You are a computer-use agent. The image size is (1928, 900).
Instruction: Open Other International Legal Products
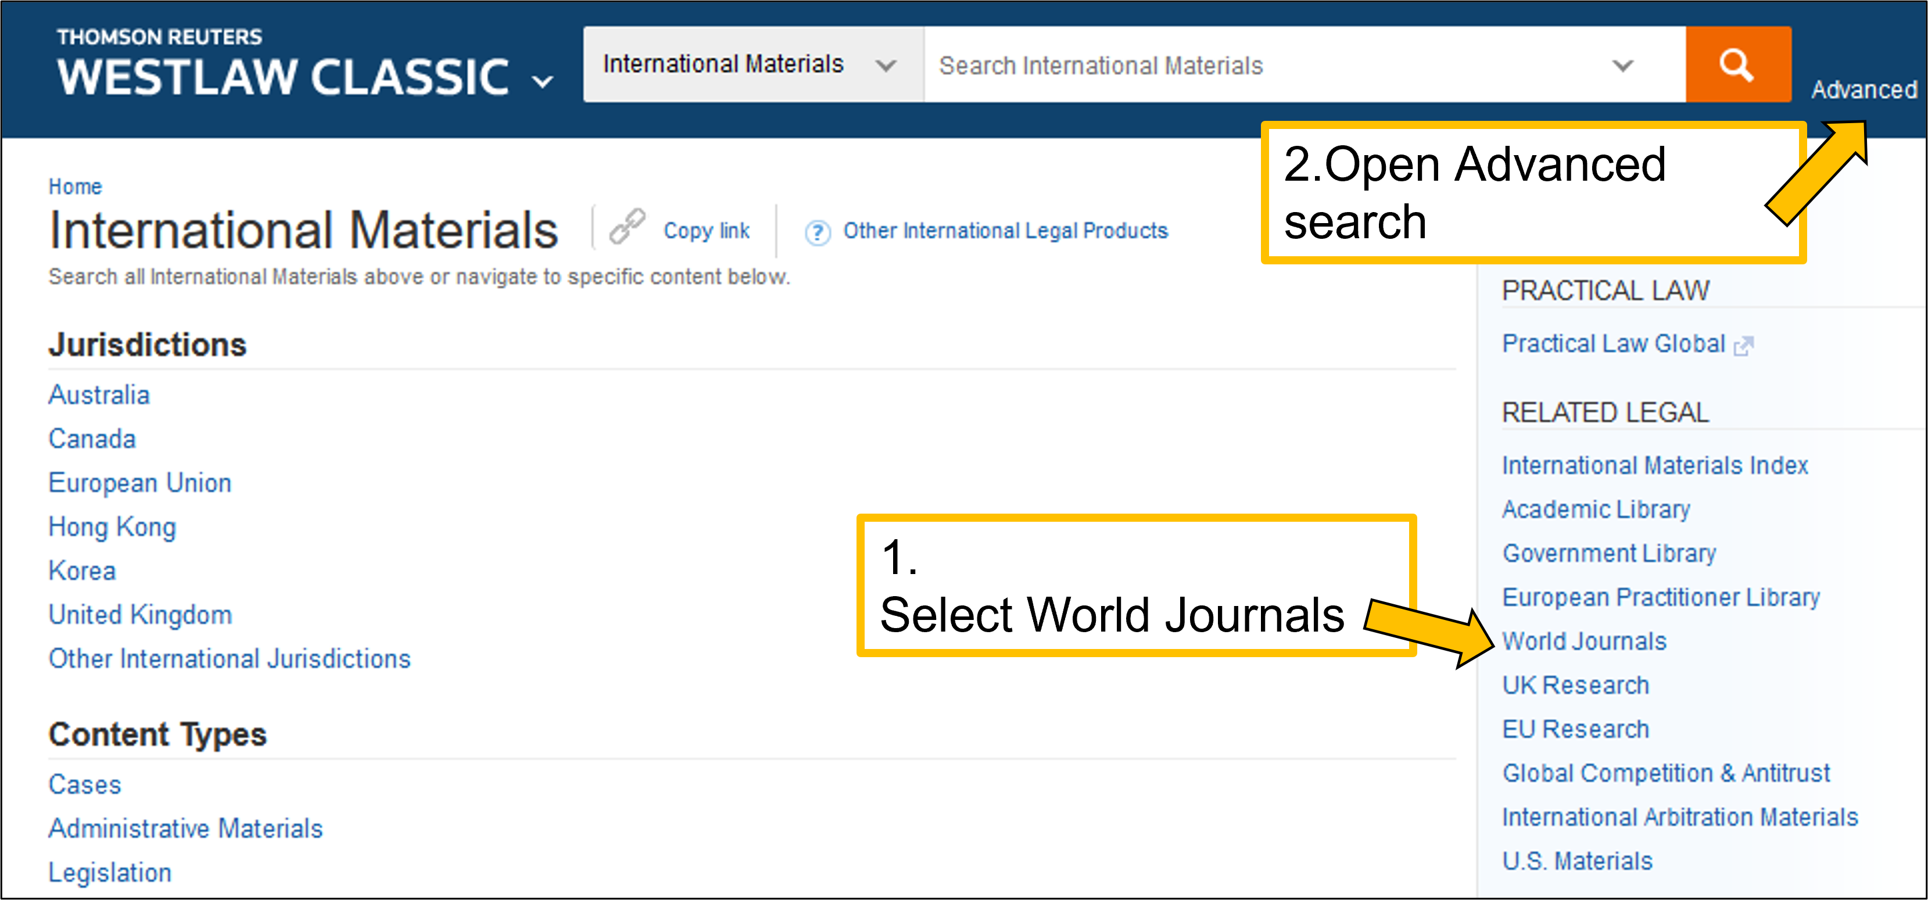tap(1005, 231)
